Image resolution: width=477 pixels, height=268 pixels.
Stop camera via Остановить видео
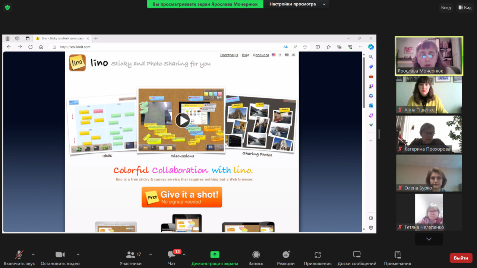click(60, 258)
